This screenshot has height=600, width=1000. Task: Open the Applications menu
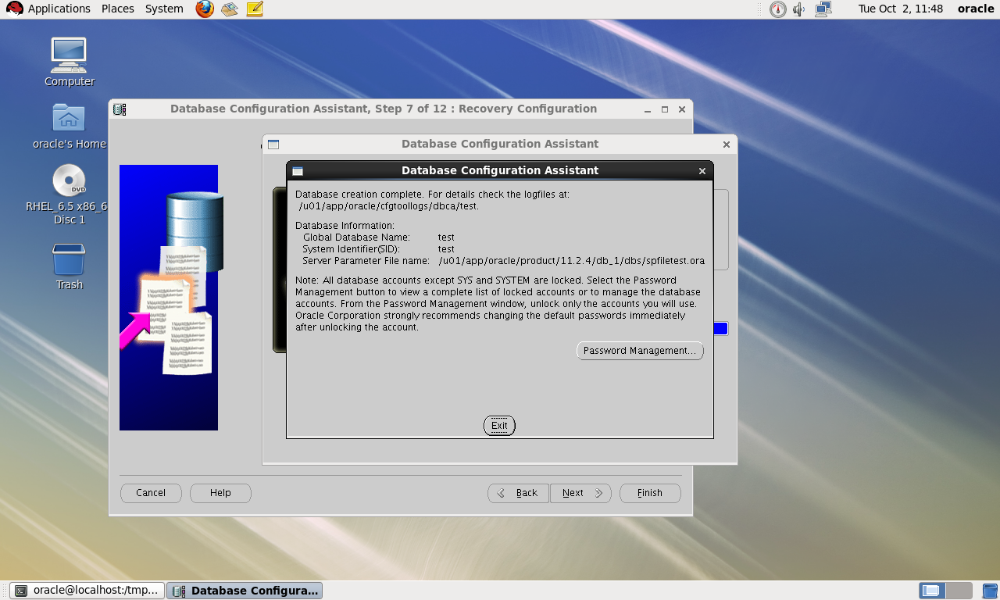59,9
